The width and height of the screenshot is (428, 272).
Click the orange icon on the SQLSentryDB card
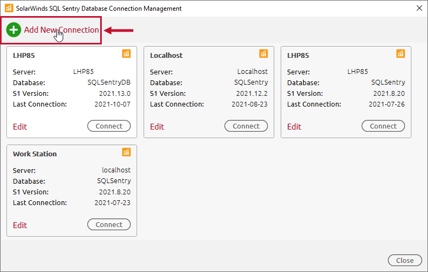(126, 54)
